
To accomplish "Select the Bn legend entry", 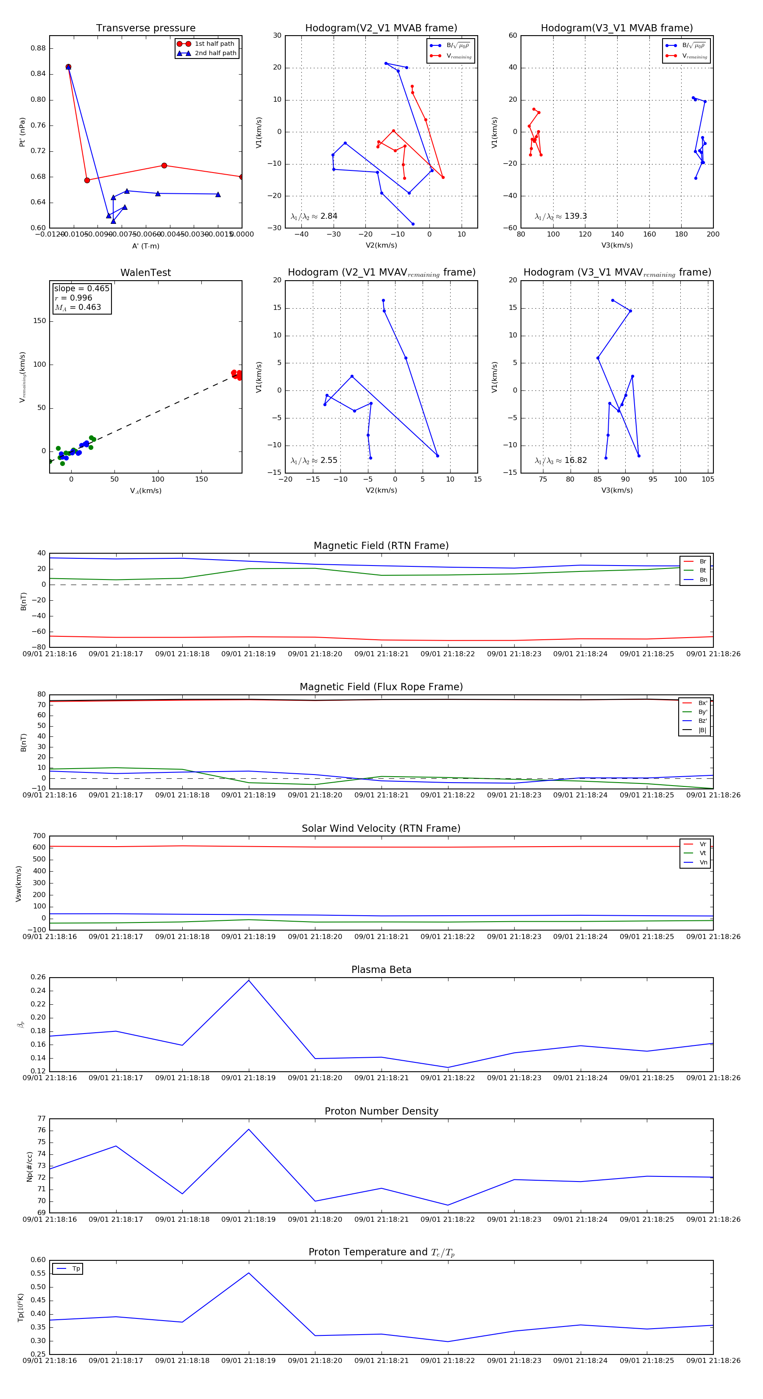I will point(695,580).
